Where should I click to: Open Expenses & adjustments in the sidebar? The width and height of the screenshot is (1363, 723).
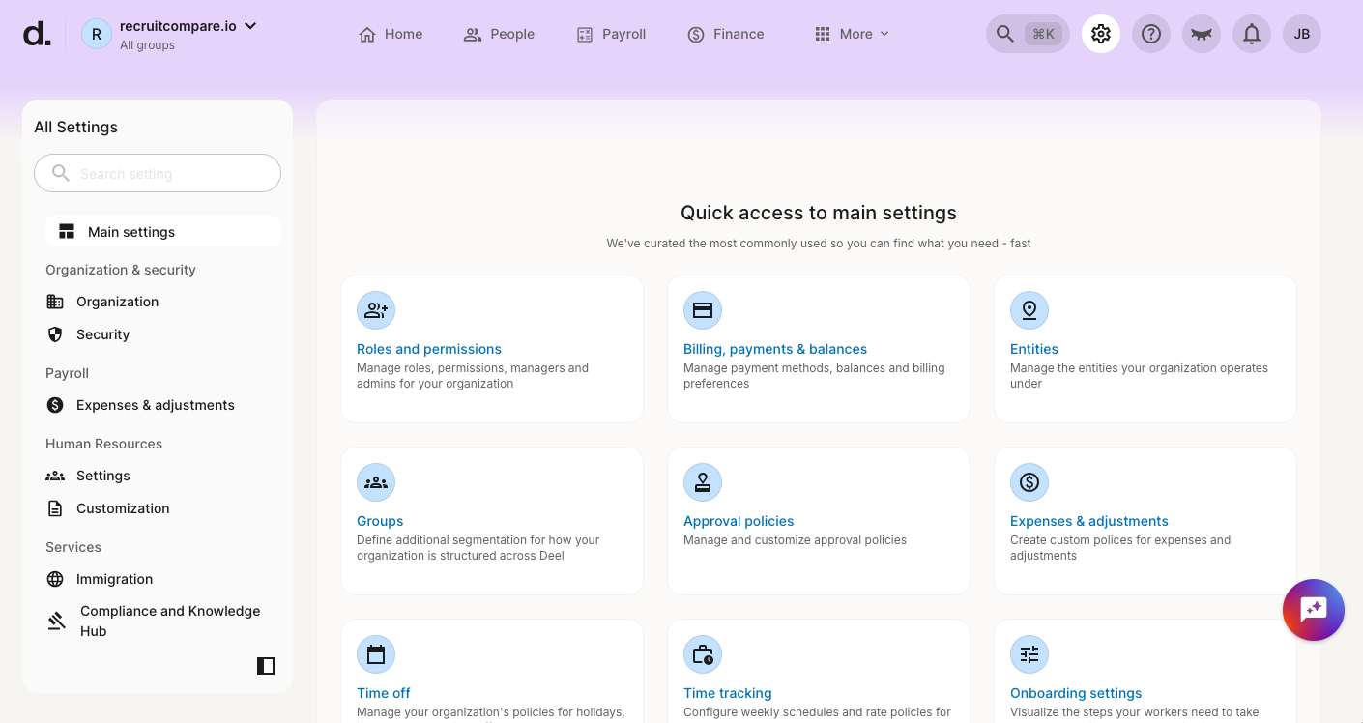coord(163,405)
